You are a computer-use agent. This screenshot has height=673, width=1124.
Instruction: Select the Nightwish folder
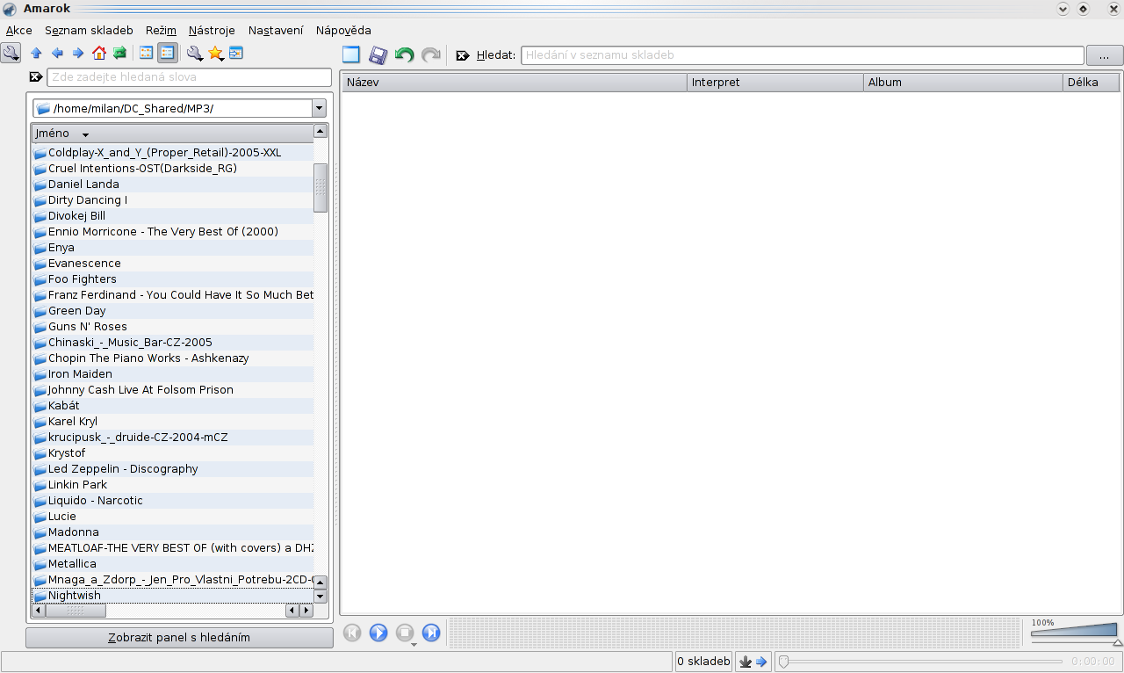point(75,596)
